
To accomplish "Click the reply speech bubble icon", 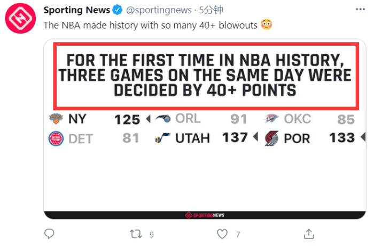I will tap(49, 234).
